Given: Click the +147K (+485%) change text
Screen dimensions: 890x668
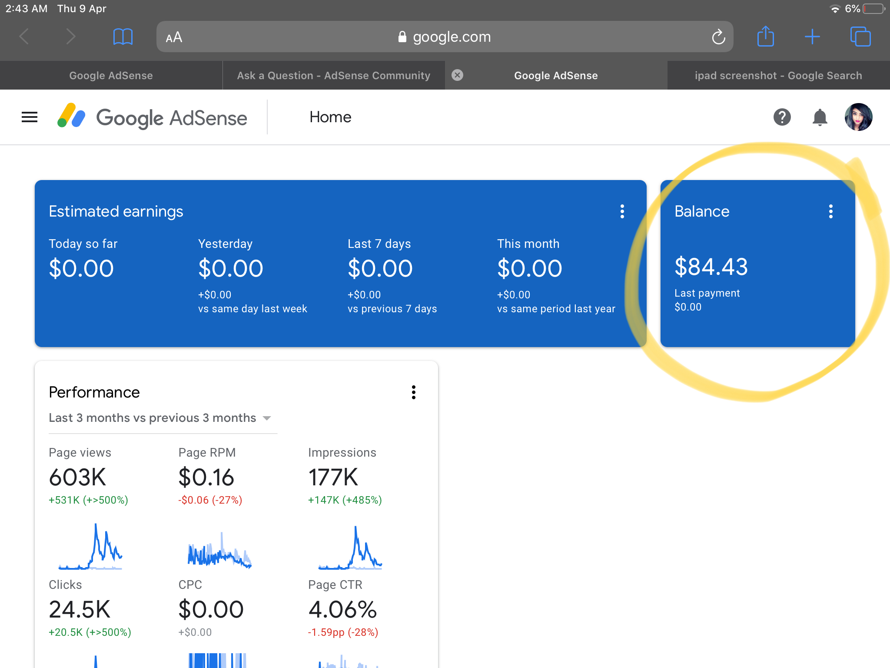Looking at the screenshot, I should coord(345,500).
